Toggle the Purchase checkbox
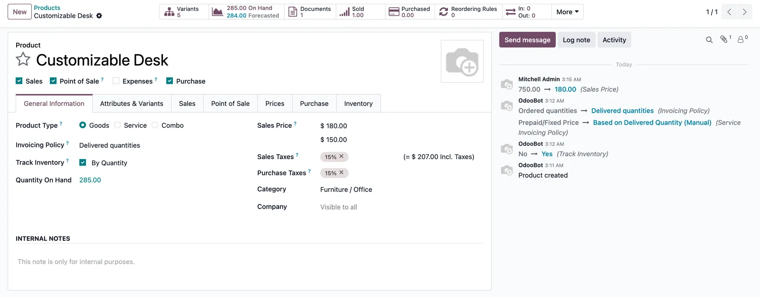The height and width of the screenshot is (297, 760). [170, 81]
